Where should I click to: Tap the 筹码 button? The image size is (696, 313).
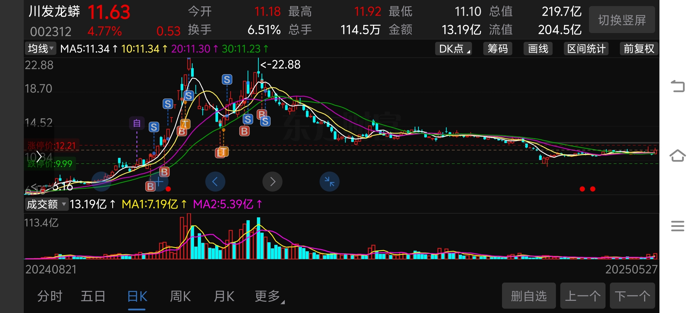(498, 49)
